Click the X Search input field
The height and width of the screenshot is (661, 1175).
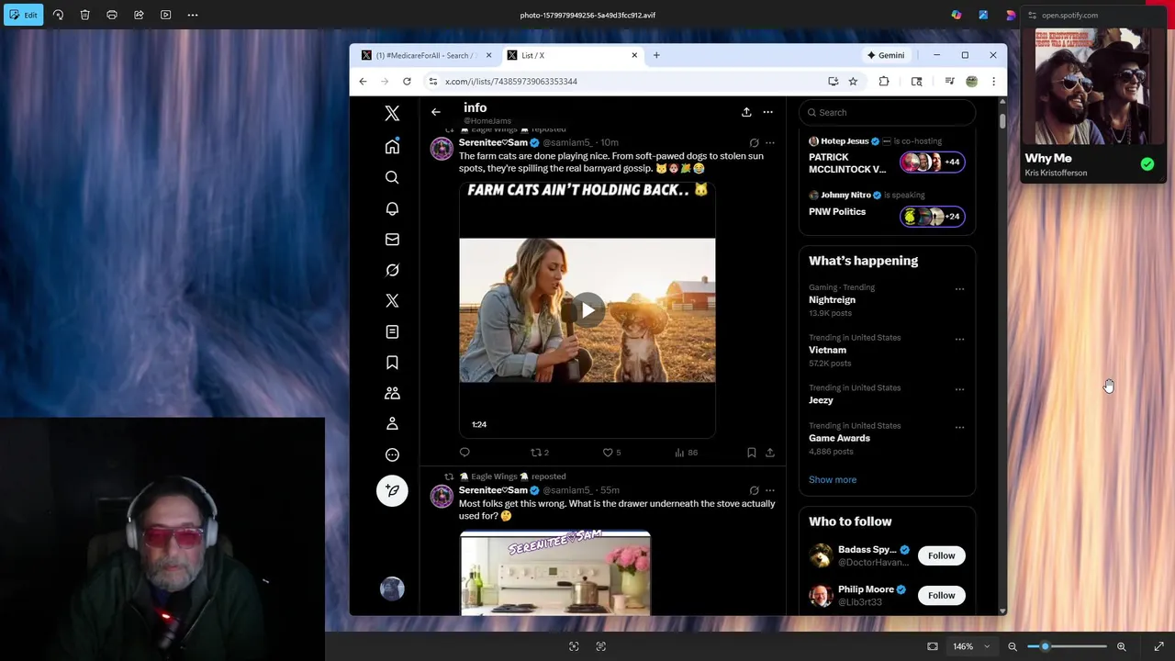click(x=887, y=112)
